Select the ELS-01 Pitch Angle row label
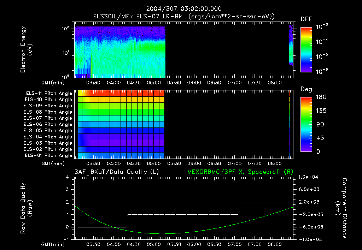The width and height of the screenshot is (362, 250). (x=48, y=155)
